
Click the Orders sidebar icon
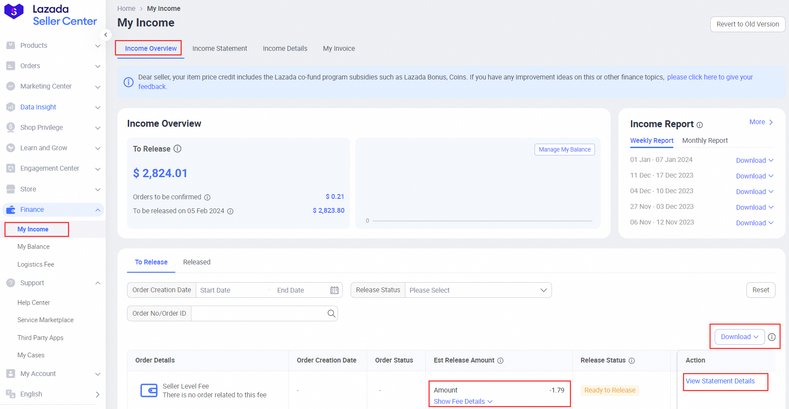(x=11, y=66)
